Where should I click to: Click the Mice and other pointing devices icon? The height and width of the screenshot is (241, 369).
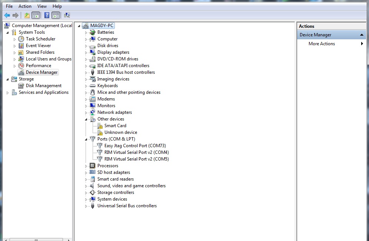click(x=93, y=92)
